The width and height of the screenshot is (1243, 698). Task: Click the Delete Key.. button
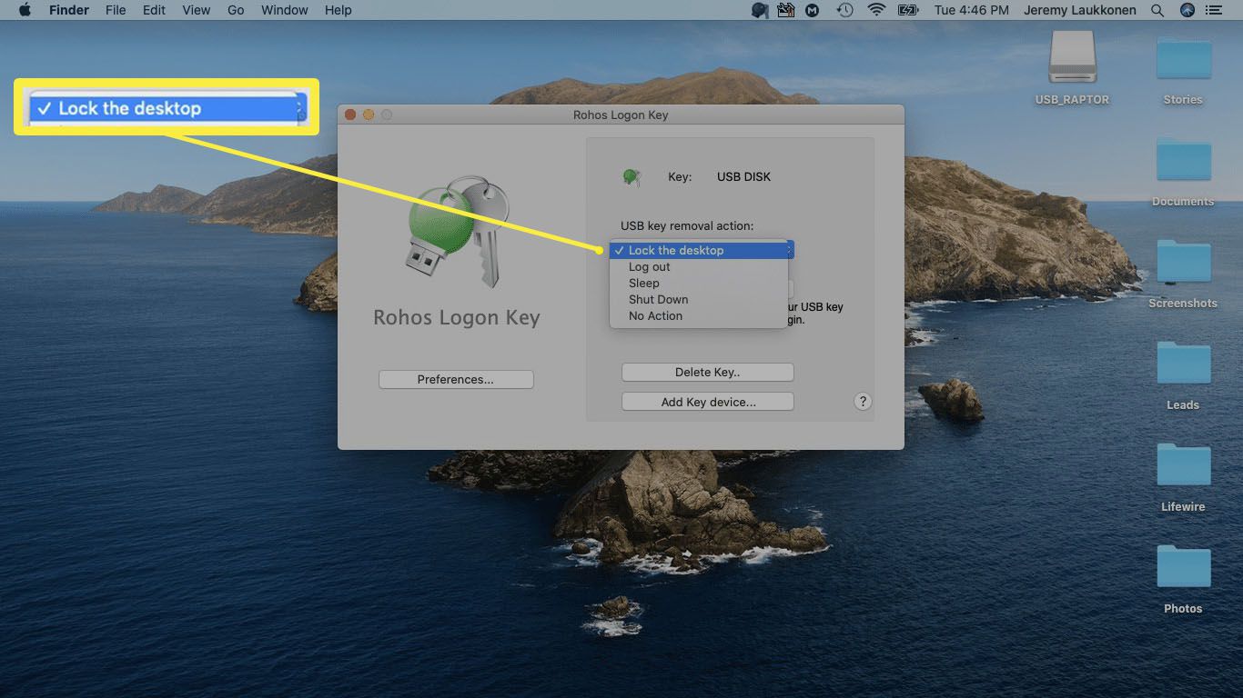[708, 372]
